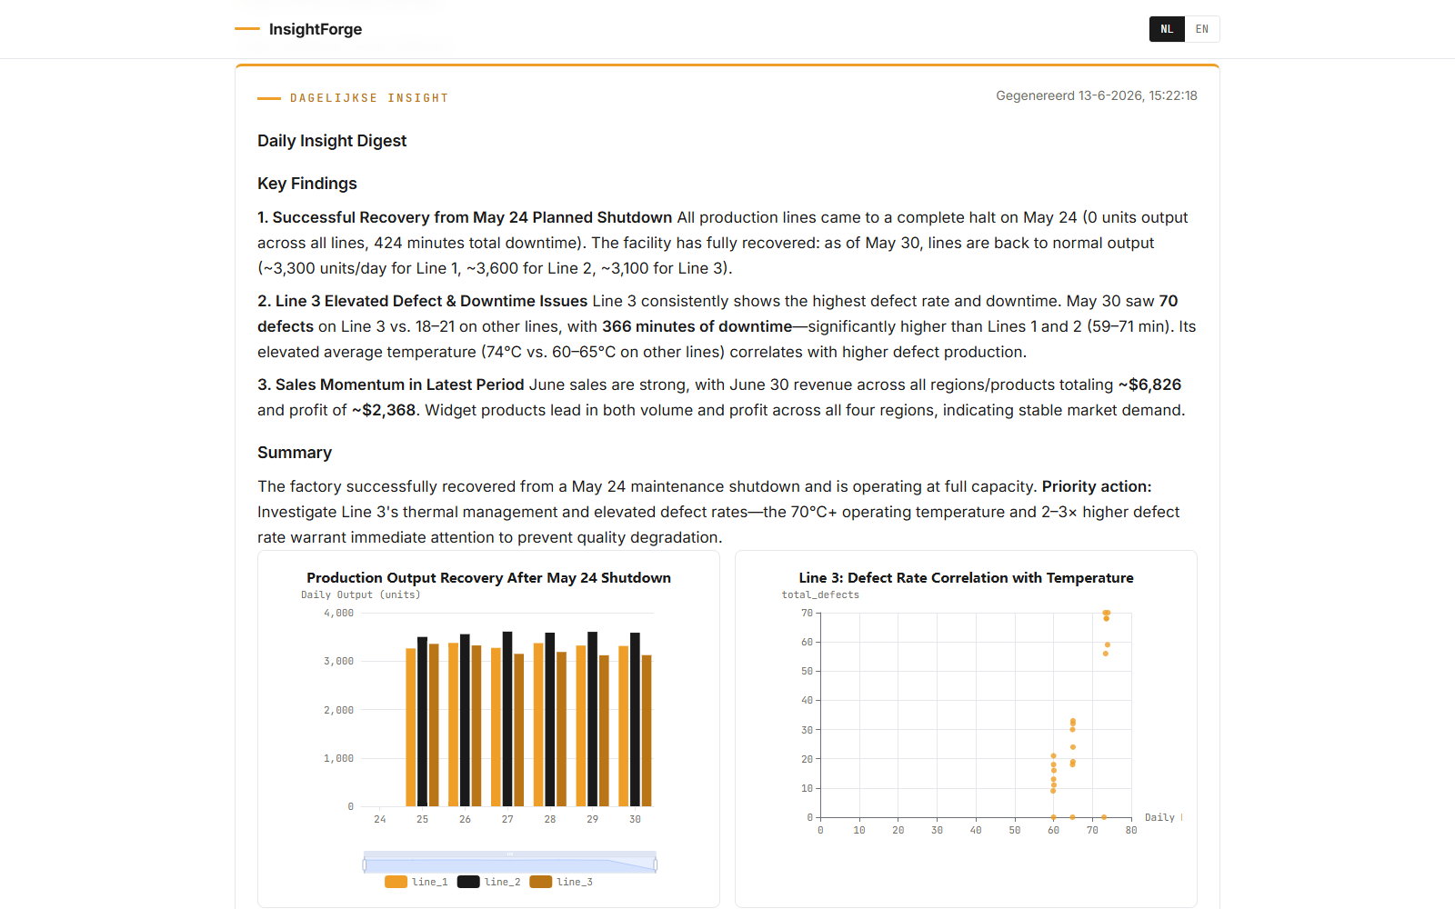Image resolution: width=1455 pixels, height=909 pixels.
Task: Click the line_1 orange legend swatch
Action: (396, 882)
